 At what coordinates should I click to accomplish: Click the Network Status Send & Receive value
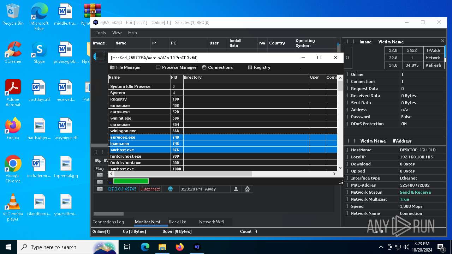click(x=415, y=192)
